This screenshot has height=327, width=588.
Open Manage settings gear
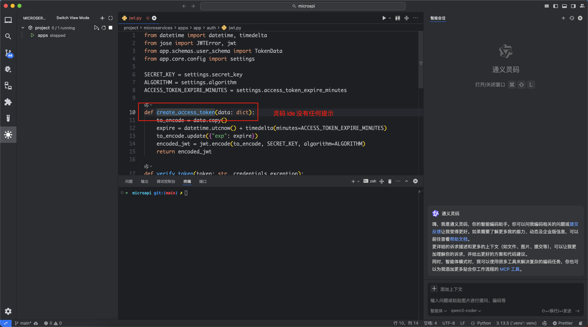[8, 311]
